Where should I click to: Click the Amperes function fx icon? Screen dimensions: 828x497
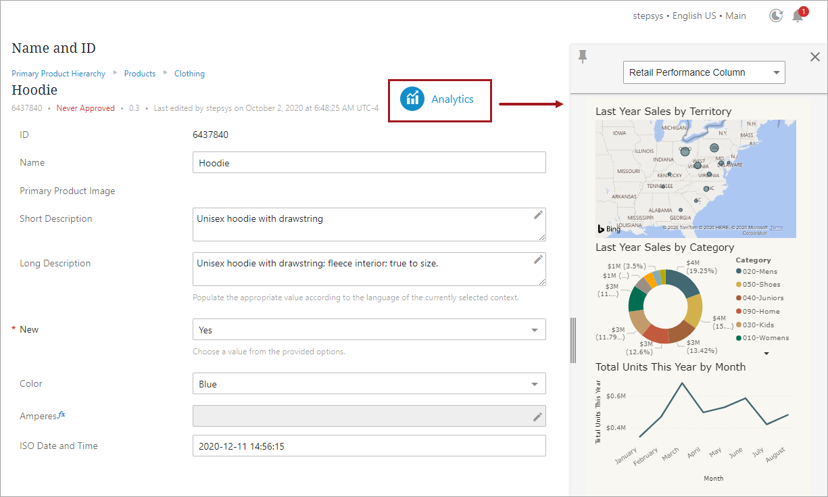pyautogui.click(x=62, y=415)
